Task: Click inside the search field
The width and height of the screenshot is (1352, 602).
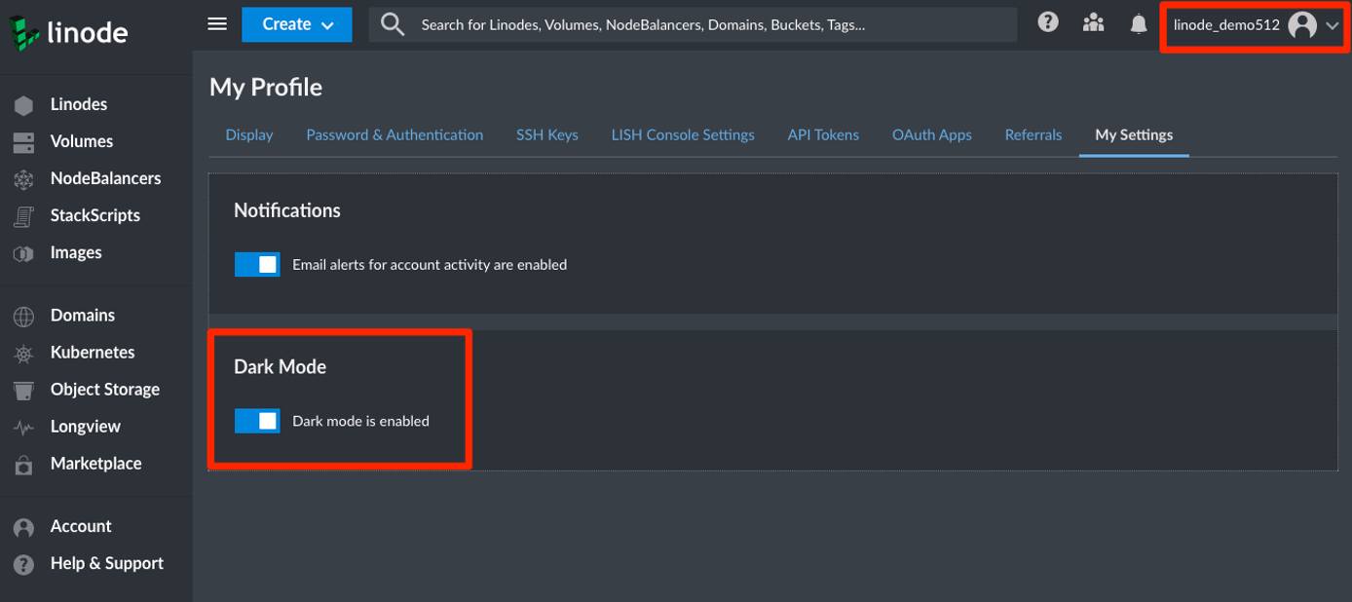Action: tap(682, 23)
